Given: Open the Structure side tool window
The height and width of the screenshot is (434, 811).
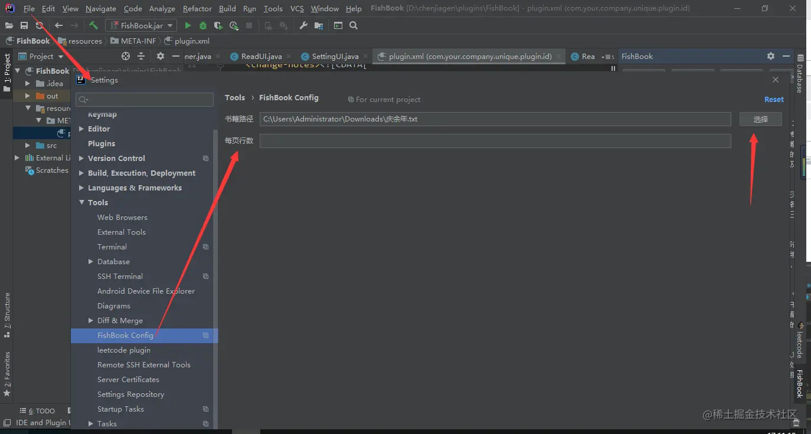Looking at the screenshot, I should 7,315.
